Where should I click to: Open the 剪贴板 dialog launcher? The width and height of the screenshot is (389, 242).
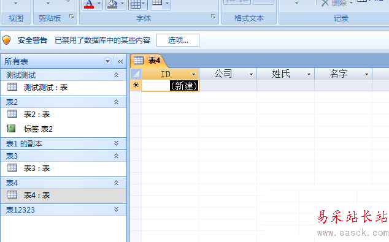[72, 17]
